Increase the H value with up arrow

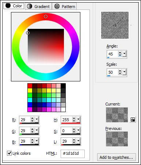(x=74, y=118)
